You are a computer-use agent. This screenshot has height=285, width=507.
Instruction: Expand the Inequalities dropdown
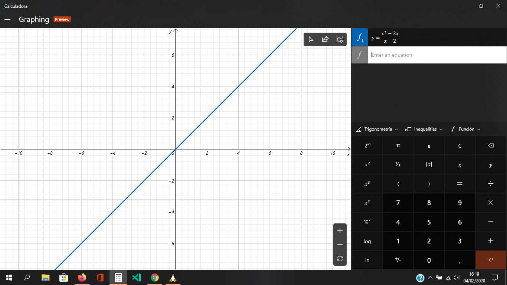pos(424,129)
